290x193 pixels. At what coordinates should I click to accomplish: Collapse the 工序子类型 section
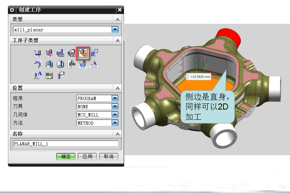pos(118,40)
